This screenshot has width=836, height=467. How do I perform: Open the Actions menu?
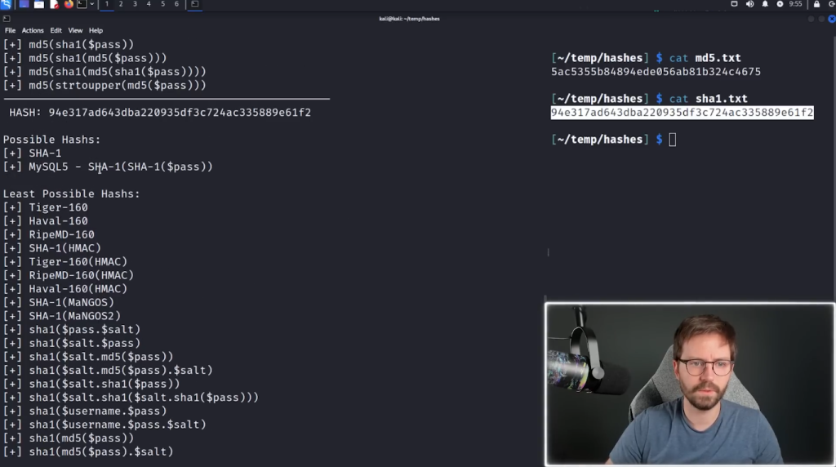(x=33, y=30)
